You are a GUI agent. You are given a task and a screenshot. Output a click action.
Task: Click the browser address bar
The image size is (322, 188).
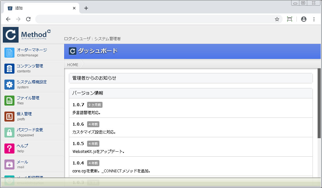pyautogui.click(x=154, y=19)
